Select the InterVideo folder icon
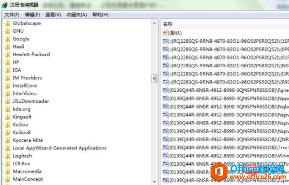 click(7, 93)
